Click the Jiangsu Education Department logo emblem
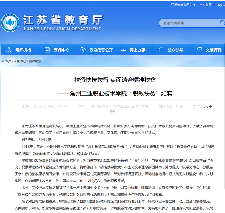The width and height of the screenshot is (225, 213). [10, 23]
